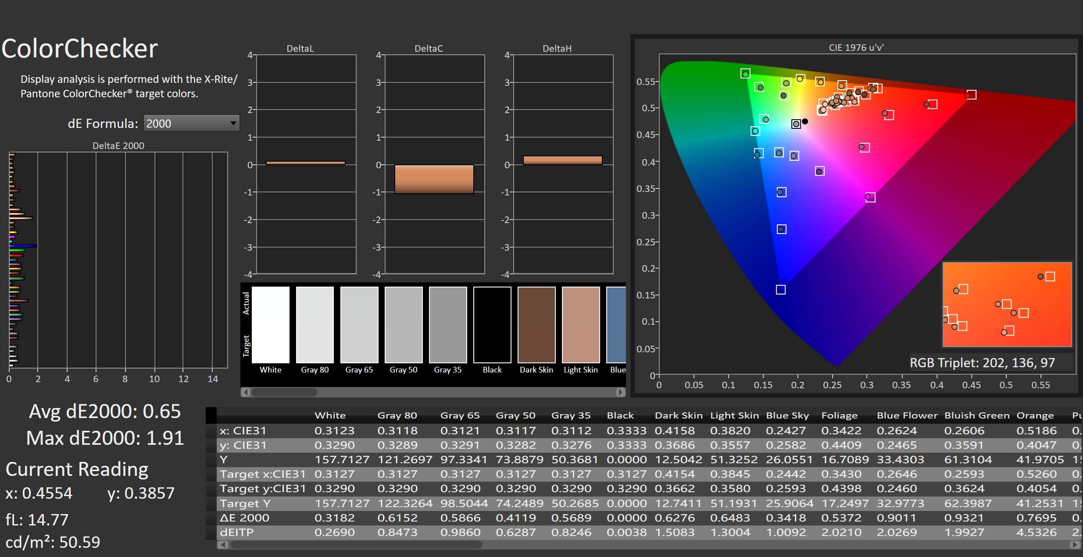Select the White color swatch
The width and height of the screenshot is (1083, 557).
click(271, 325)
